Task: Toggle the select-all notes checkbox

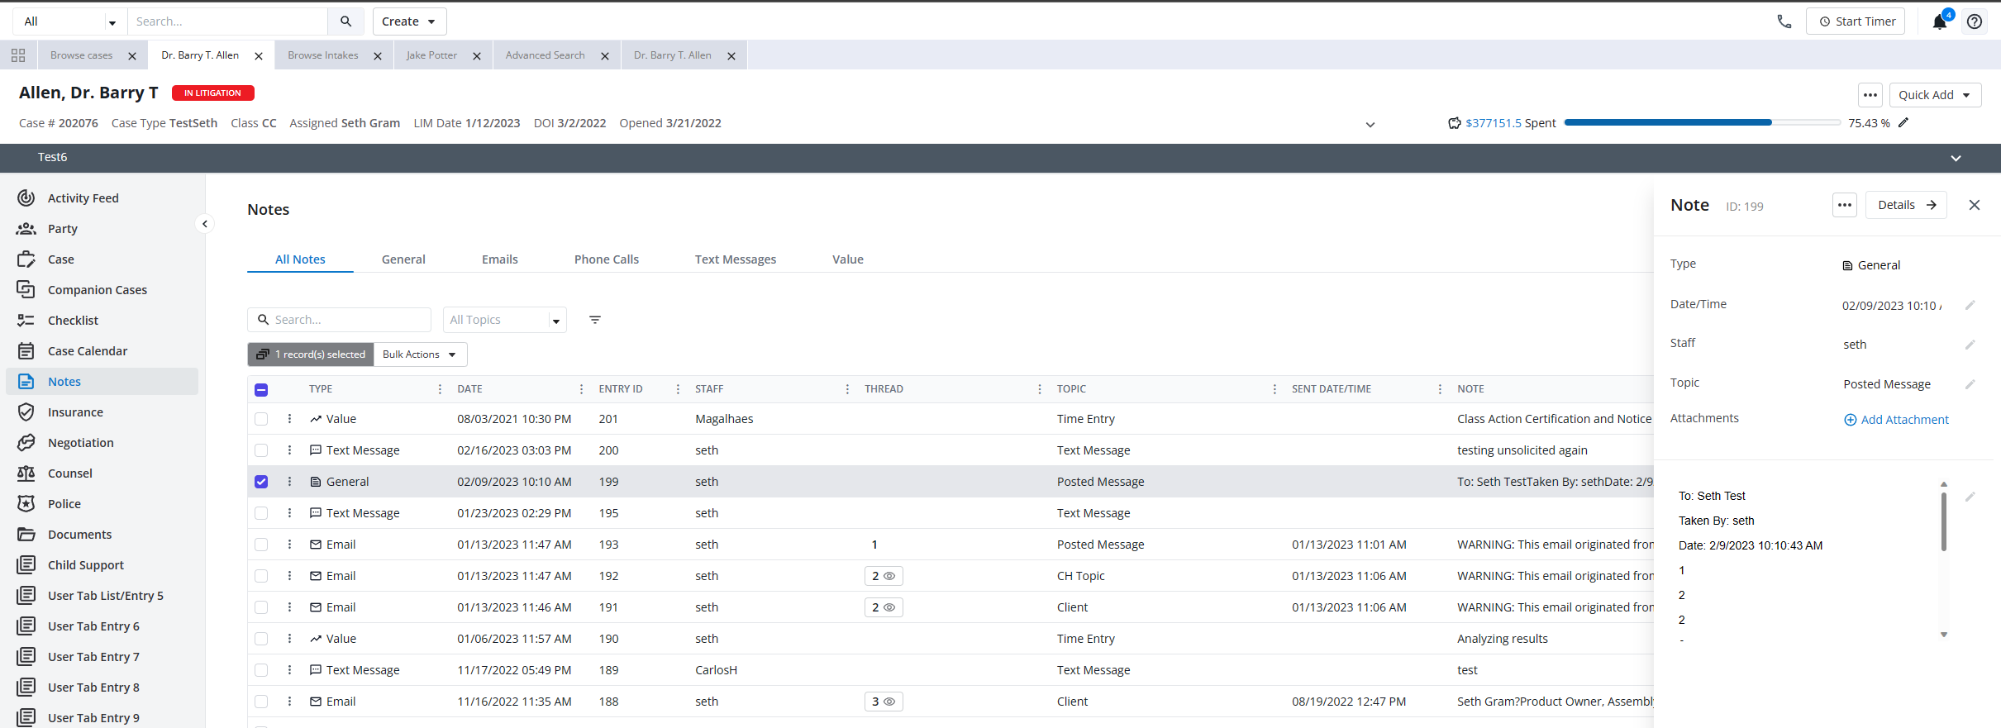Action: pyautogui.click(x=261, y=390)
